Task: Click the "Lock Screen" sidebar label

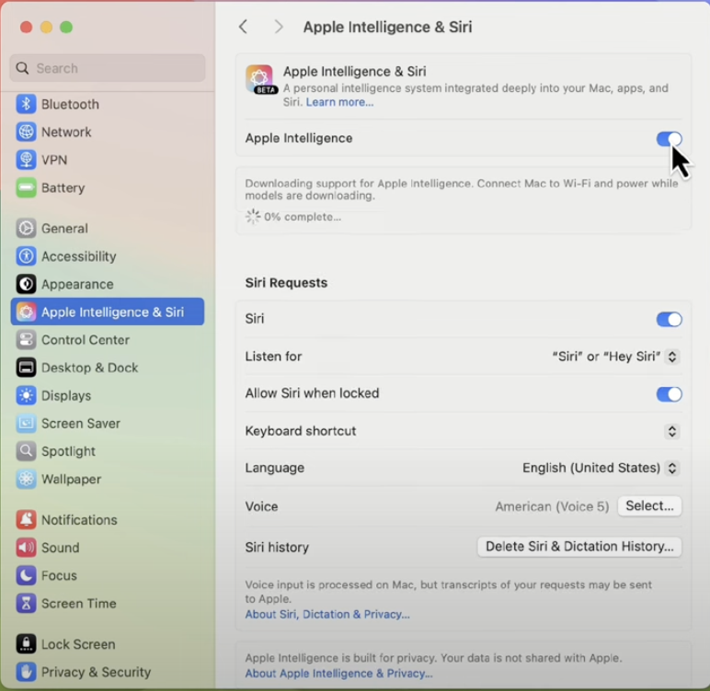Action: pos(78,644)
